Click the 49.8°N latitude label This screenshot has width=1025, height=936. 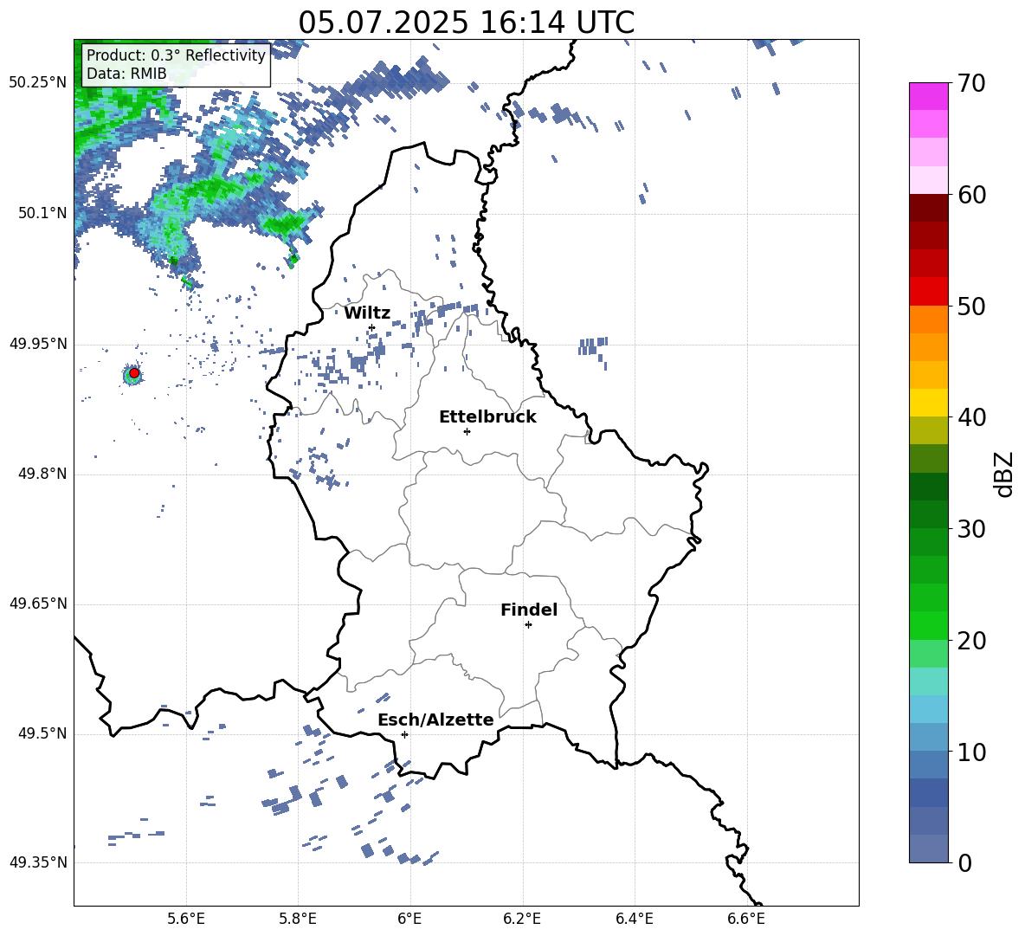[42, 474]
